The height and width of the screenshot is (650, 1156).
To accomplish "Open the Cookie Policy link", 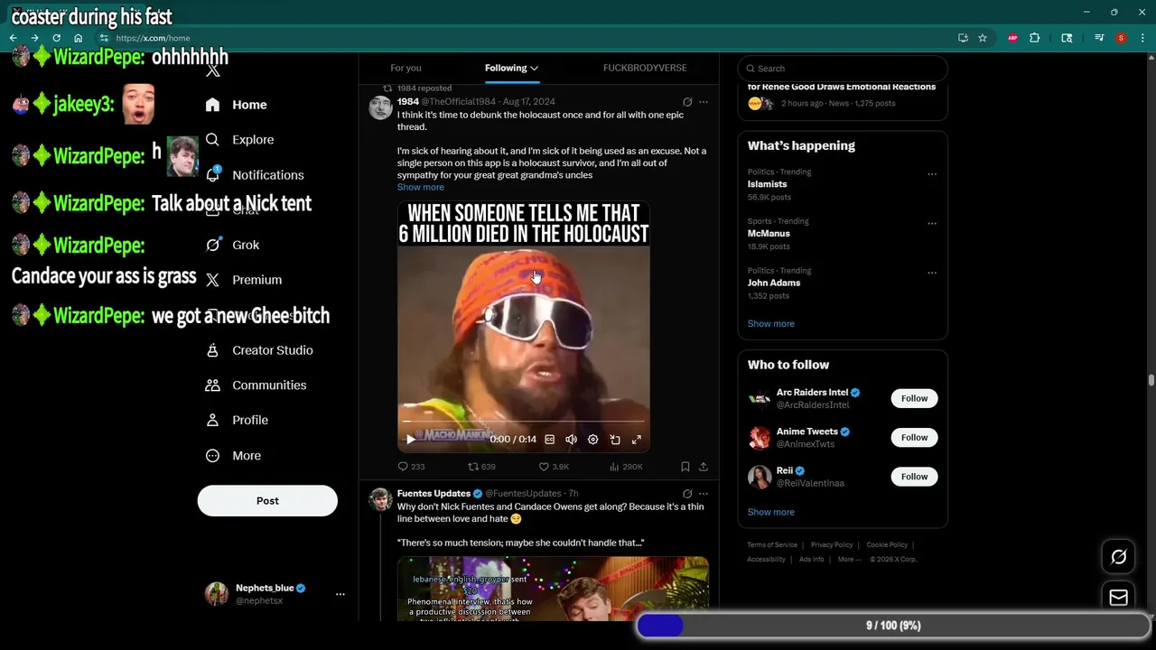I will click(x=887, y=545).
